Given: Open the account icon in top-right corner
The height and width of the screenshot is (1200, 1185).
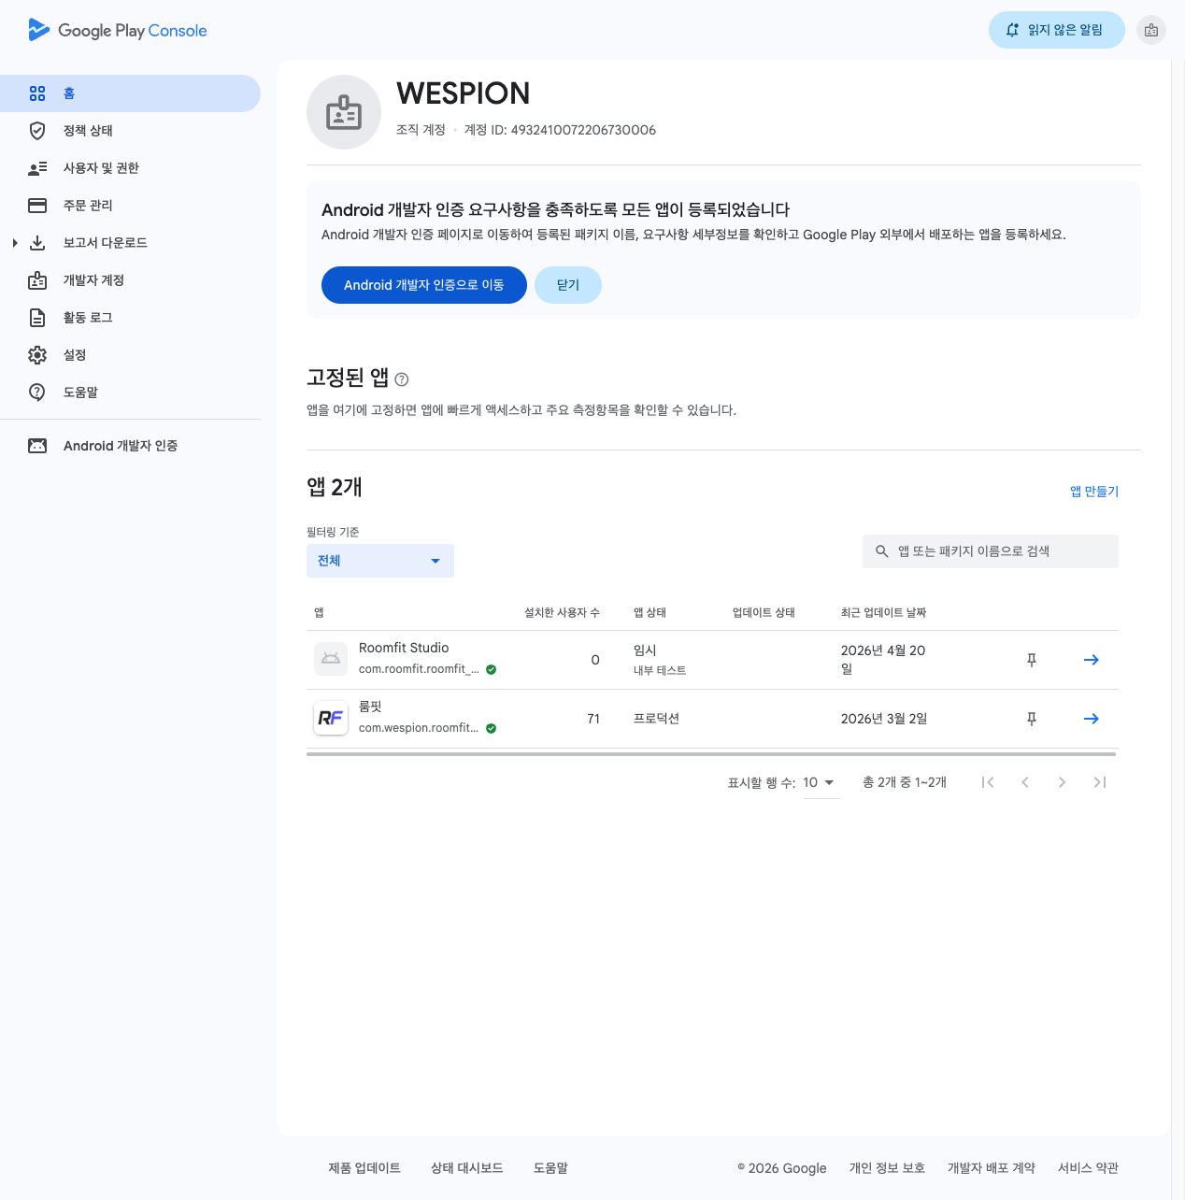Looking at the screenshot, I should tap(1150, 30).
